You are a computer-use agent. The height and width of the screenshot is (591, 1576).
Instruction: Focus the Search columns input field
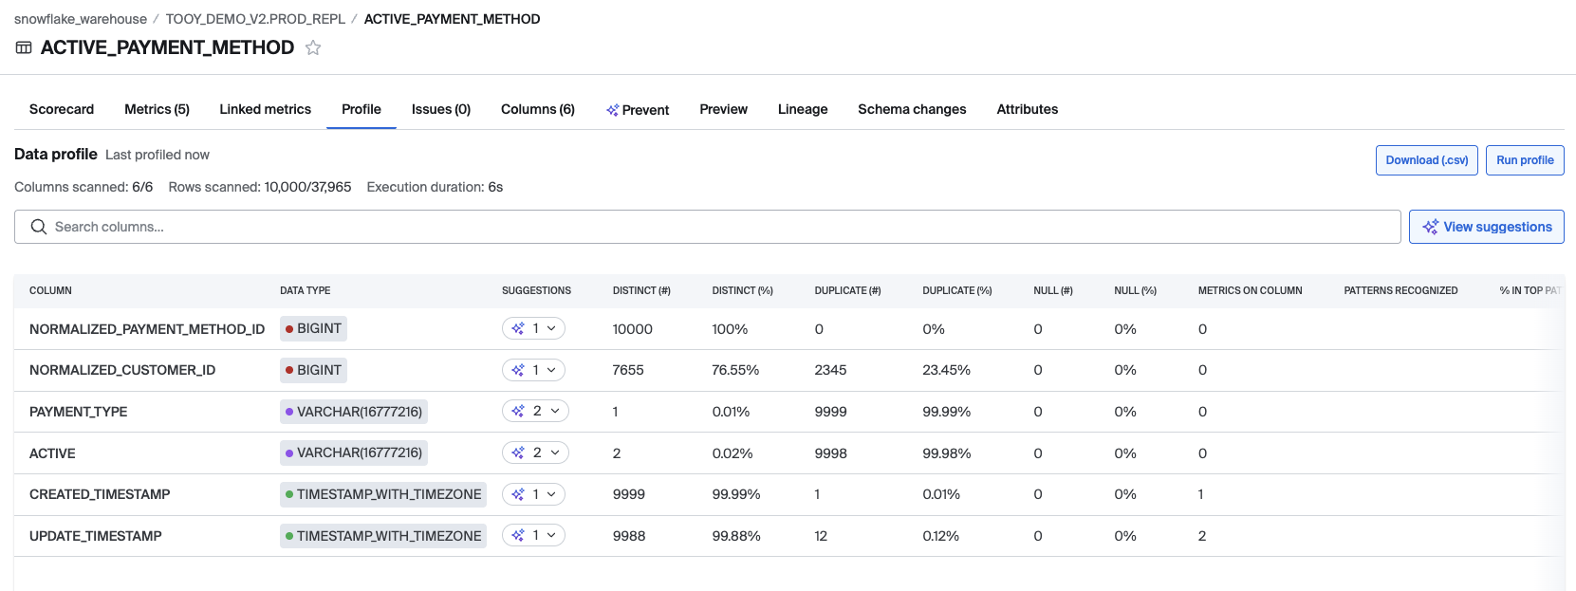click(x=708, y=227)
